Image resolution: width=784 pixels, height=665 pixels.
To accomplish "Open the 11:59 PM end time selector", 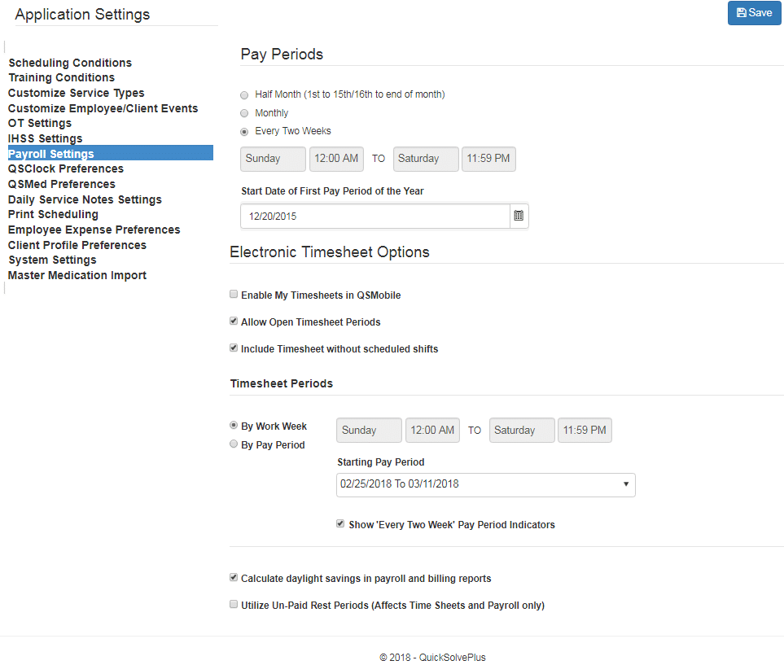I will [x=488, y=159].
